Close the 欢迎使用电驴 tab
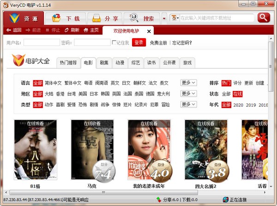The width and height of the screenshot is (277, 206). [149, 31]
